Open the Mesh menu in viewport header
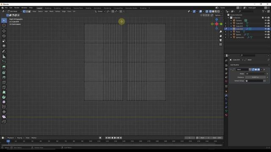This screenshot has width=271, height=152. (x=51, y=11)
